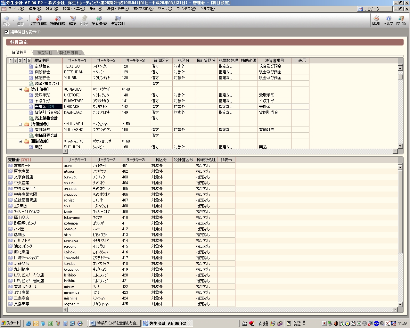Switch to the 損益科目 tab
The height and width of the screenshot is (328, 410).
(45, 53)
